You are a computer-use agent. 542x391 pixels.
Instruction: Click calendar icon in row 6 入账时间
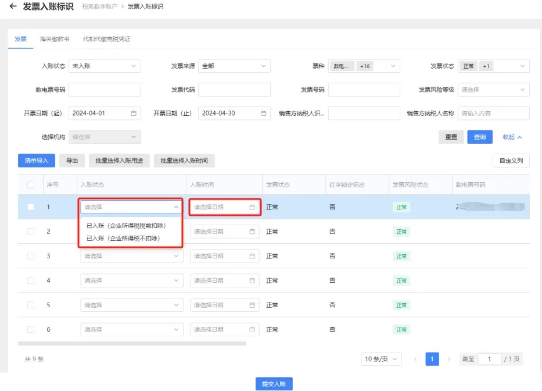(252, 329)
